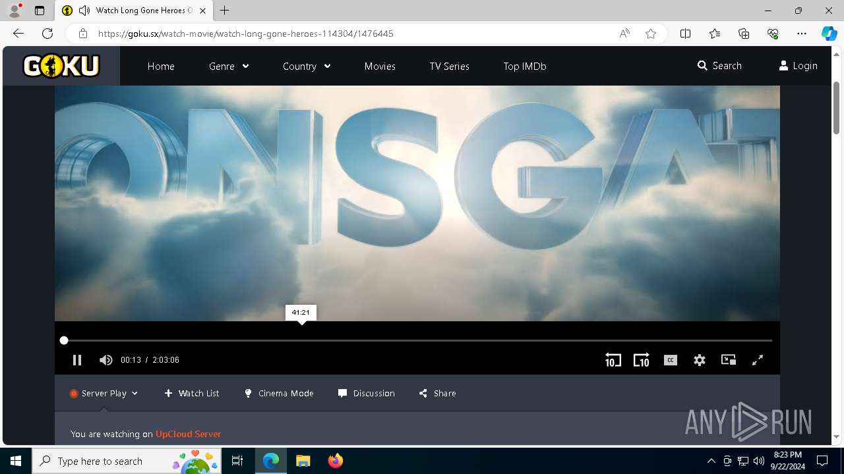The image size is (844, 474).
Task: Refresh the page
Action: 47,34
